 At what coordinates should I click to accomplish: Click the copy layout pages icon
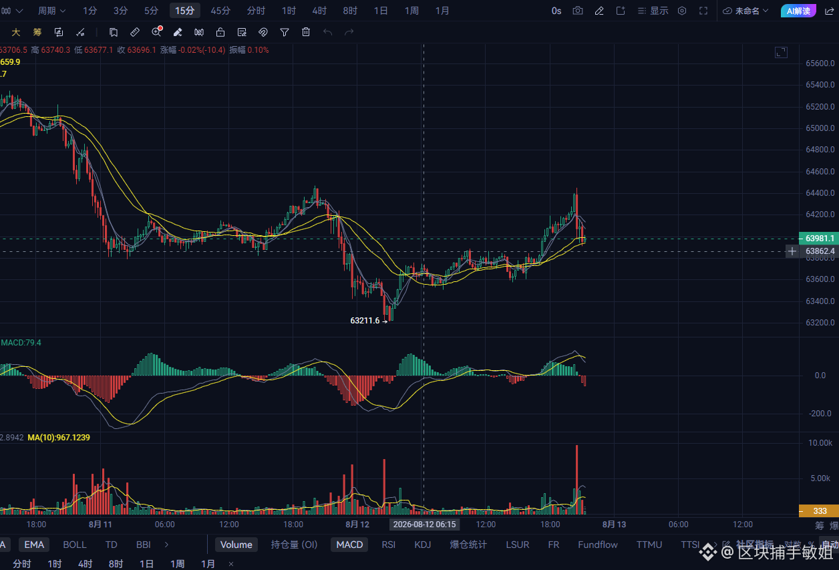[x=114, y=32]
